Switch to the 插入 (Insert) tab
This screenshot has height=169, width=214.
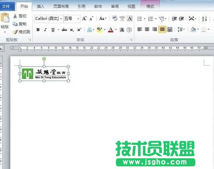pos(41,6)
